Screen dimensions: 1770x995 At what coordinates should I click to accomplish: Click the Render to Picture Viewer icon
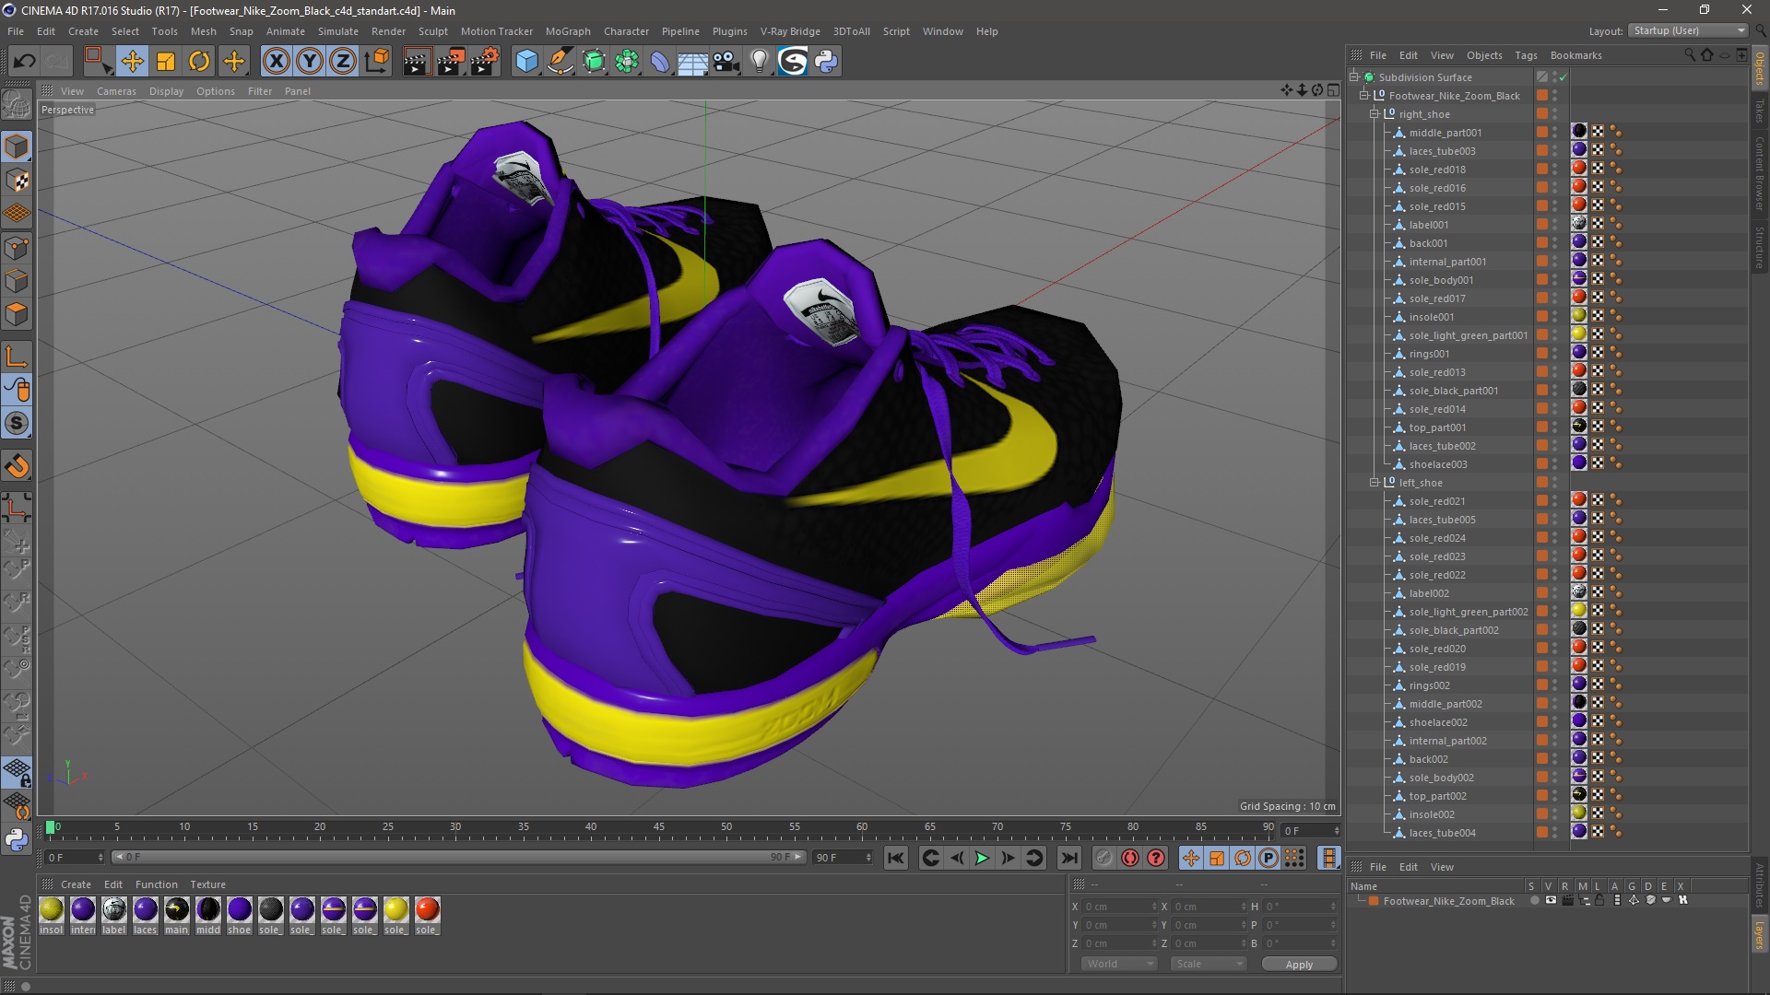coord(451,62)
